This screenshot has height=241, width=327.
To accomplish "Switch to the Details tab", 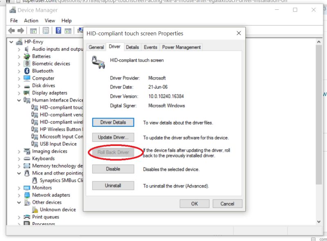I will (132, 47).
